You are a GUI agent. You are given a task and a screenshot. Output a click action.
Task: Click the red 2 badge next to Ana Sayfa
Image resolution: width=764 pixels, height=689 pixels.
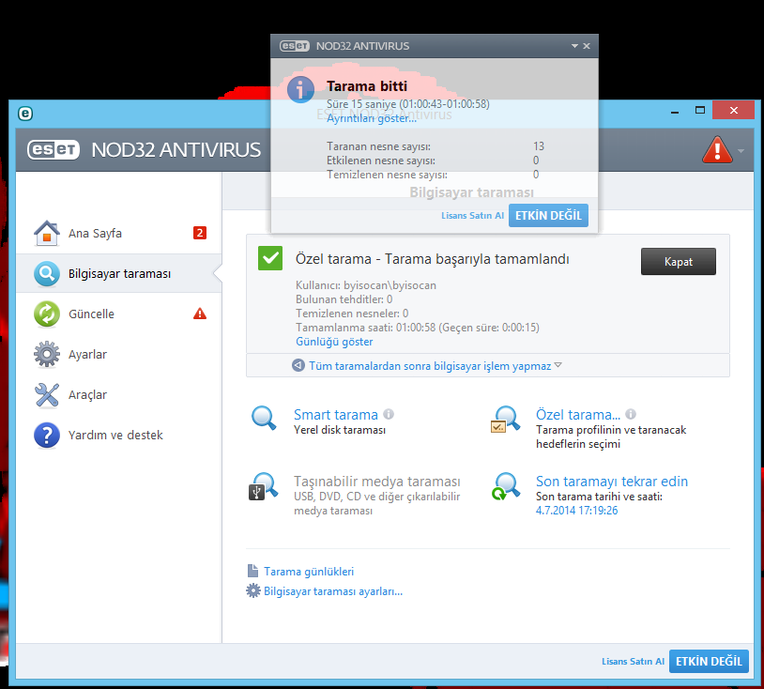[200, 233]
